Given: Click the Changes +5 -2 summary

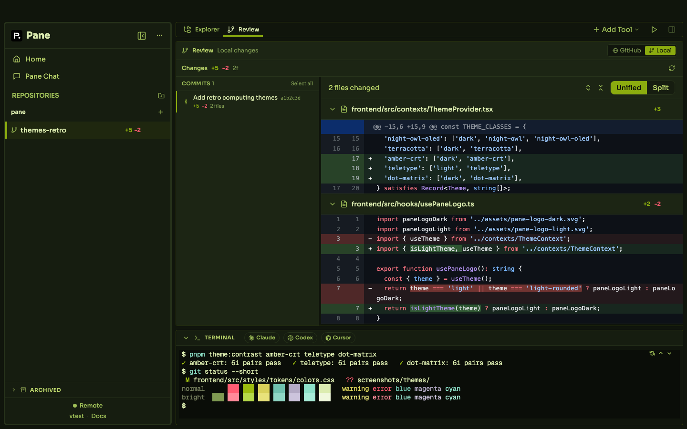Looking at the screenshot, I should click(x=210, y=68).
